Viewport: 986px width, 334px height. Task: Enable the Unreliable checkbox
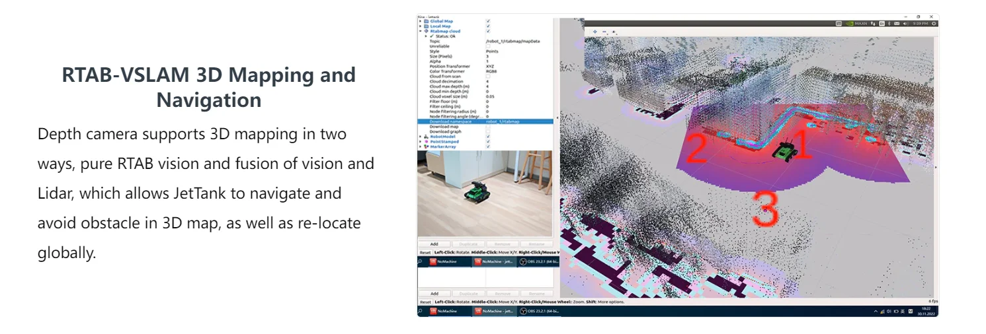tap(488, 46)
